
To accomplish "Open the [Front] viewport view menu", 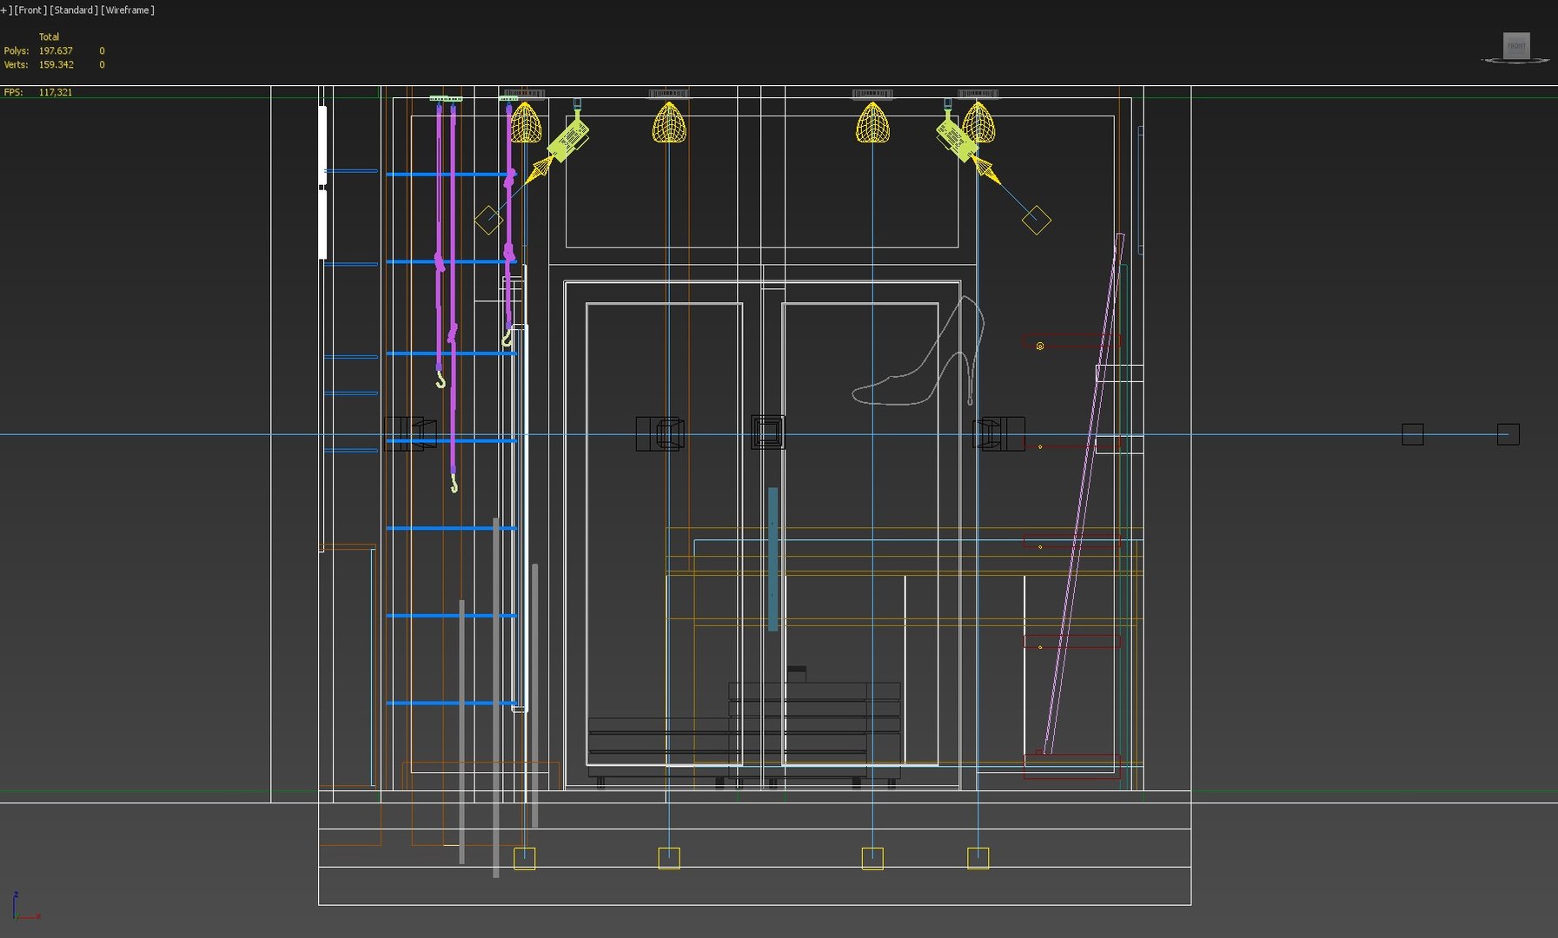I will 30,10.
